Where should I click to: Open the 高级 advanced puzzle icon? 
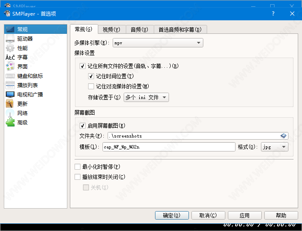click(x=10, y=122)
